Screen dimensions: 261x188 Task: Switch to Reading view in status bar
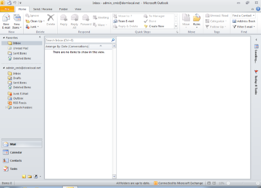(x=214, y=183)
